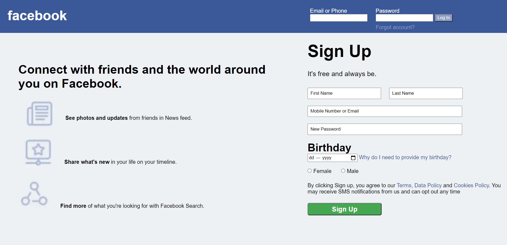Click the New Password field
Image resolution: width=507 pixels, height=245 pixels.
pos(385,129)
